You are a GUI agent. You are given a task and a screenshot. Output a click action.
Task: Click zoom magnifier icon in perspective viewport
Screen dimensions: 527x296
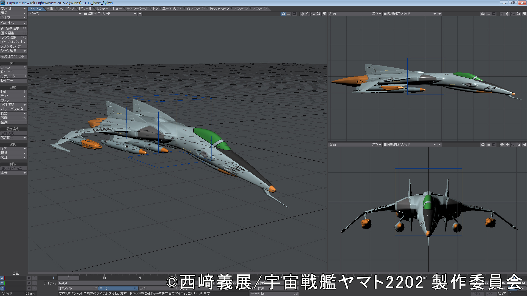coord(319,14)
